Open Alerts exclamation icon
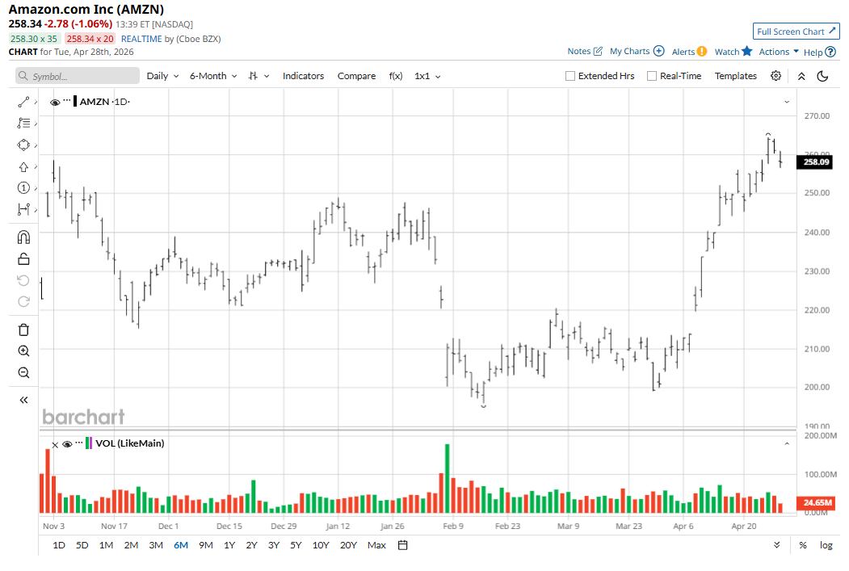Image resolution: width=849 pixels, height=571 pixels. tap(702, 52)
